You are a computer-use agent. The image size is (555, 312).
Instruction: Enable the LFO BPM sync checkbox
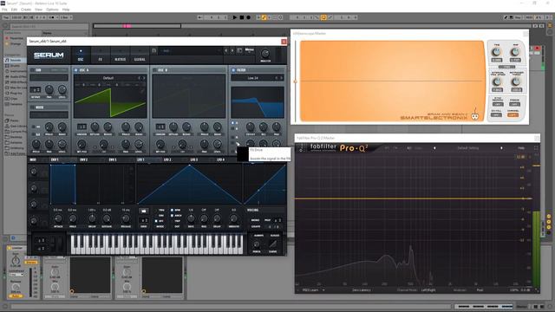point(172,210)
